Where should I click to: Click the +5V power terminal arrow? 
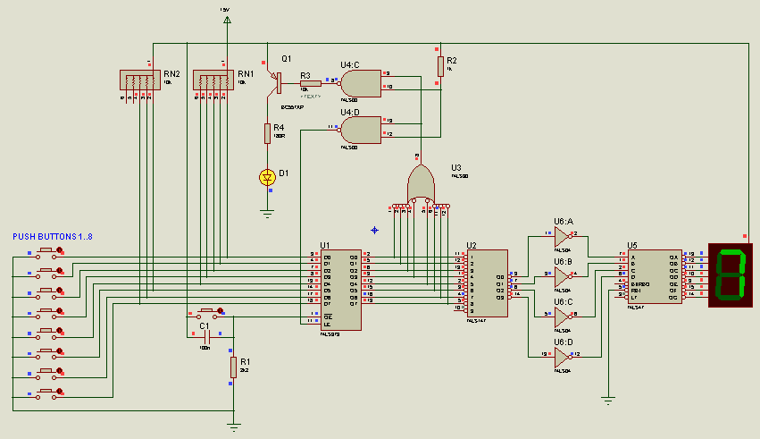point(227,20)
